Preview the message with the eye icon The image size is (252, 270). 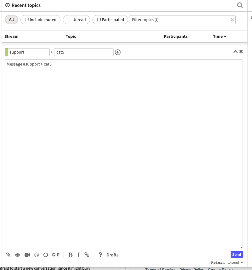coord(18,255)
